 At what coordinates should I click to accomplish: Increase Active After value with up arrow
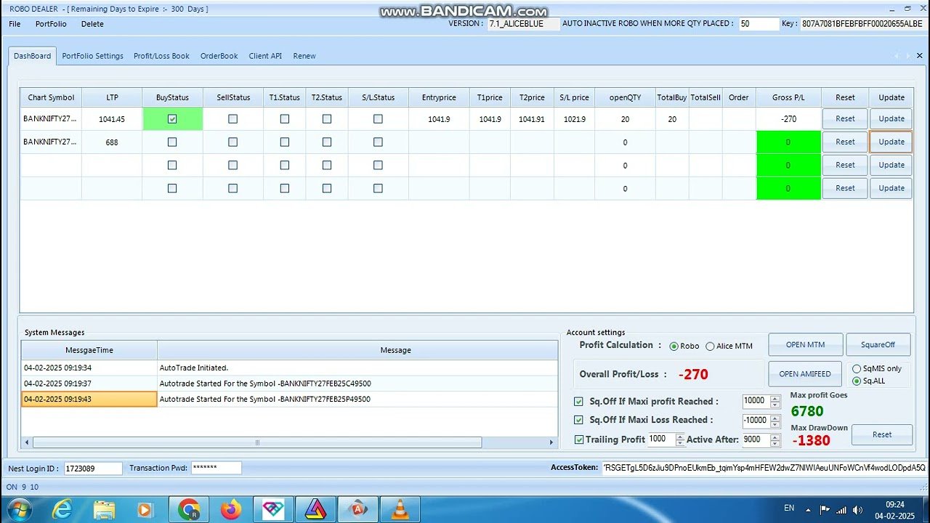click(x=775, y=437)
